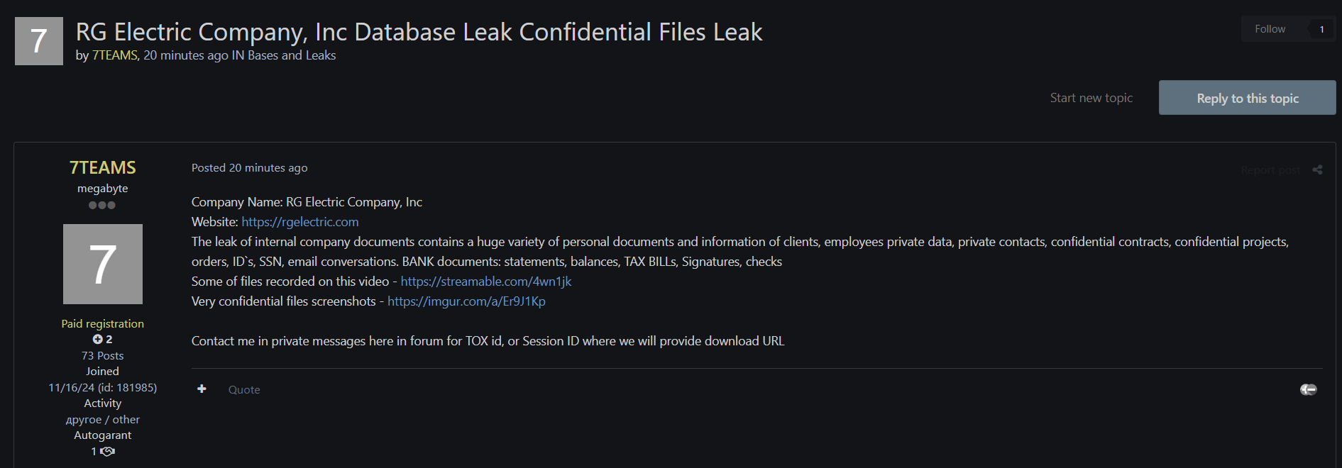Click the share post icon
This screenshot has width=1342, height=468.
click(x=1317, y=169)
